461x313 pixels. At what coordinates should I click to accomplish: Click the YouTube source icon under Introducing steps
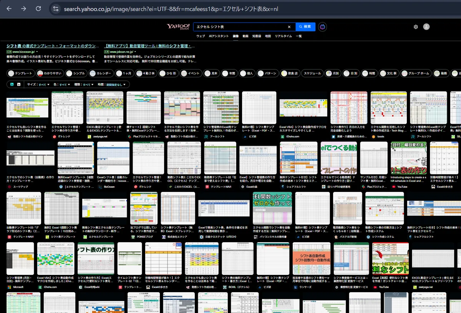tap(393, 186)
